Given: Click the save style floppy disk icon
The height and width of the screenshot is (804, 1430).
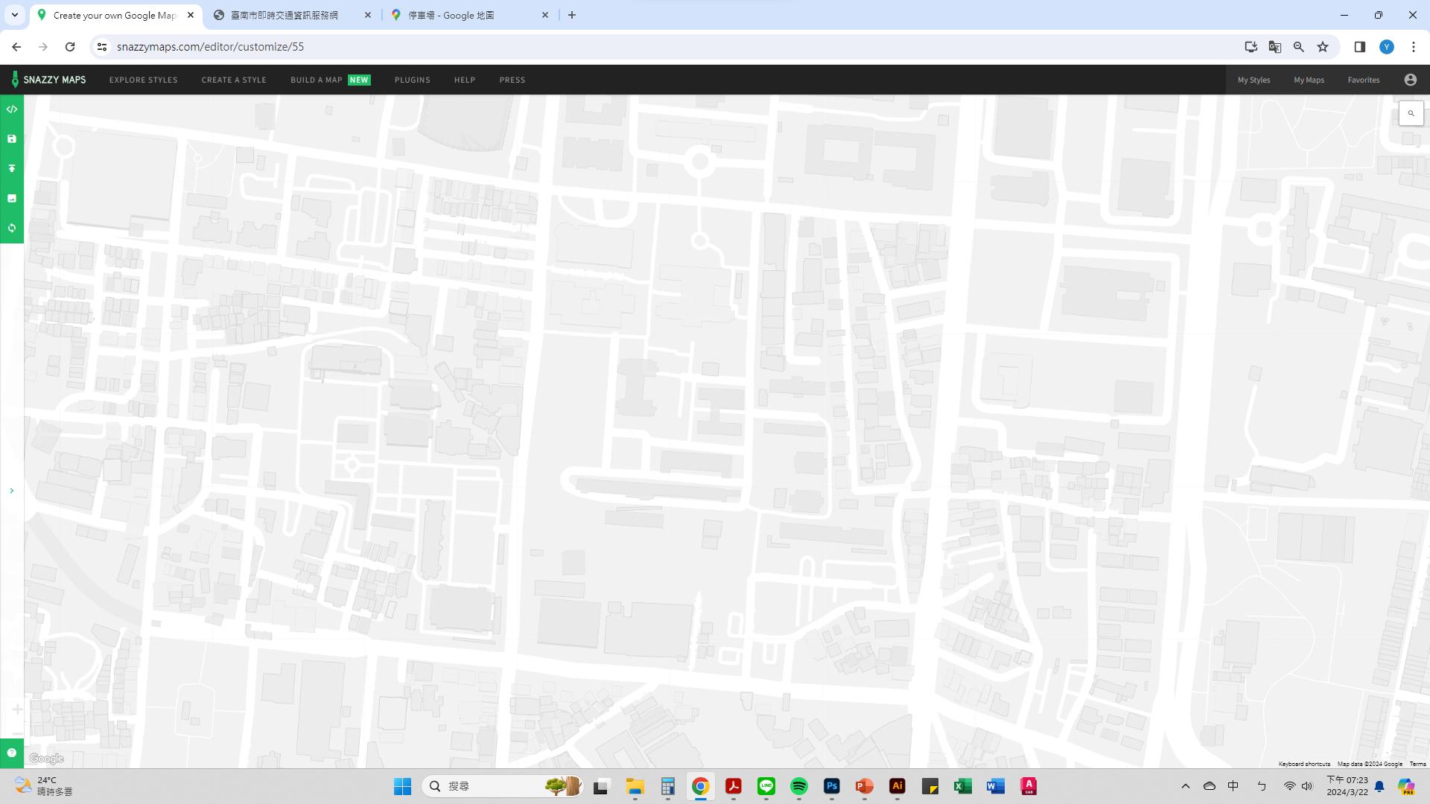Looking at the screenshot, I should (x=12, y=139).
